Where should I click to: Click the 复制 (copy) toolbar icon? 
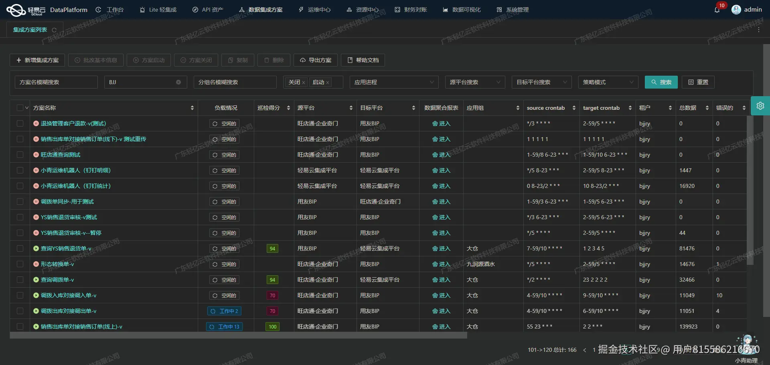[237, 60]
